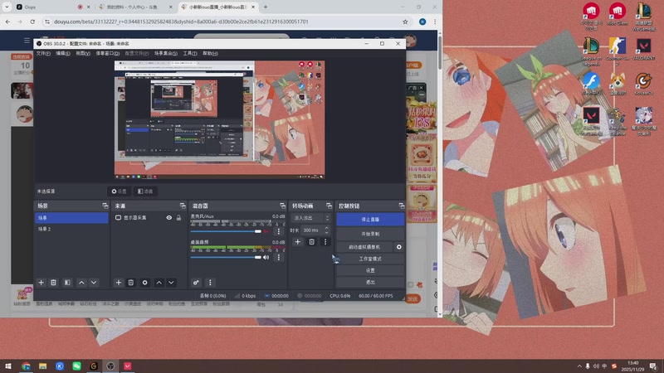
Task: Click 退出 exit button in OBS
Action: (x=370, y=282)
